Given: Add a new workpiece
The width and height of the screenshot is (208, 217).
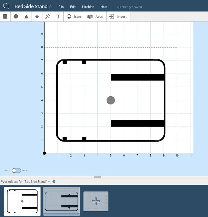Looking at the screenshot, I should click(x=96, y=201).
